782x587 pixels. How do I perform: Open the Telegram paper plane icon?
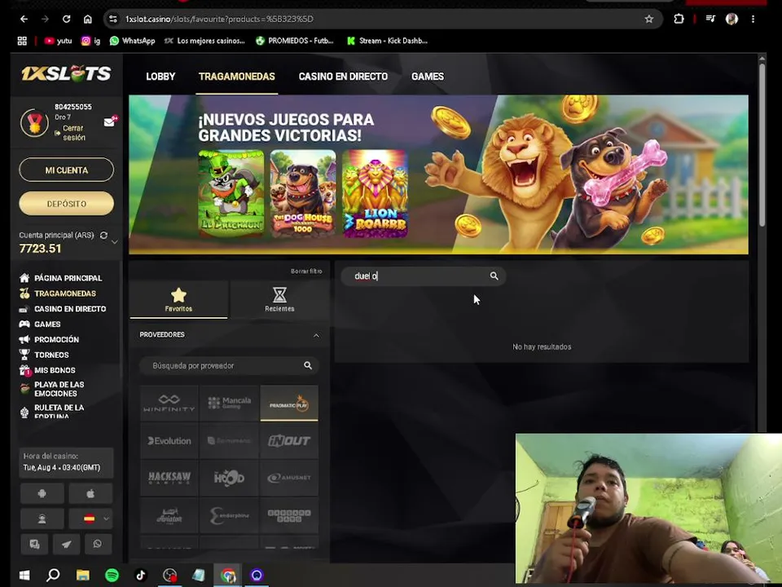pyautogui.click(x=66, y=544)
